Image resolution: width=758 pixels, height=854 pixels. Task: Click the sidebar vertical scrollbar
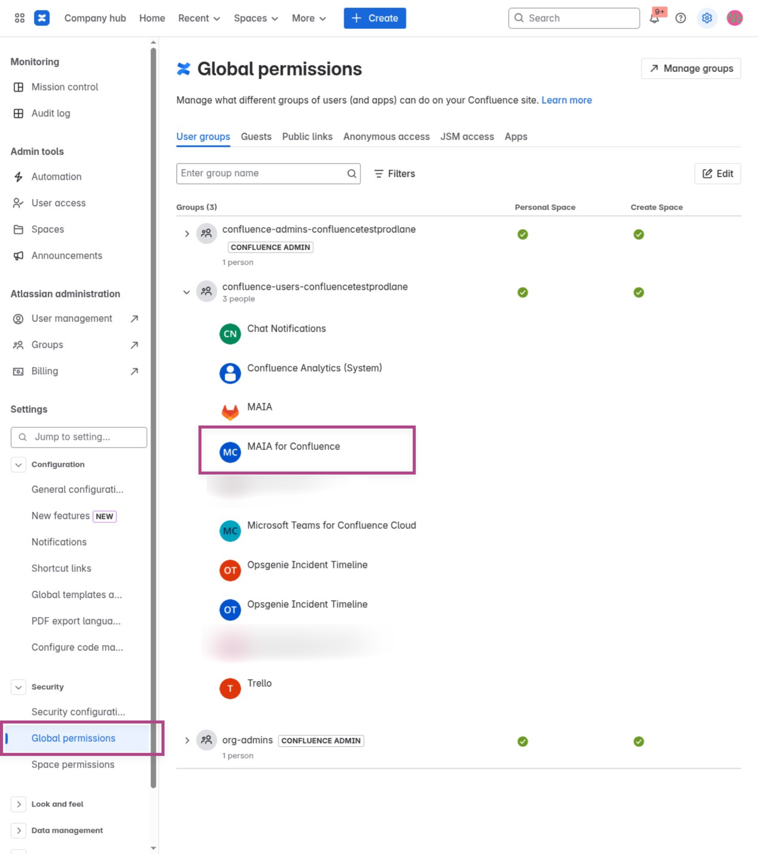pos(153,418)
